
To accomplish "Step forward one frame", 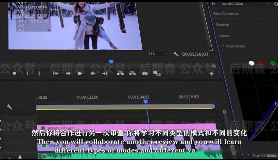I will click(x=93, y=73).
